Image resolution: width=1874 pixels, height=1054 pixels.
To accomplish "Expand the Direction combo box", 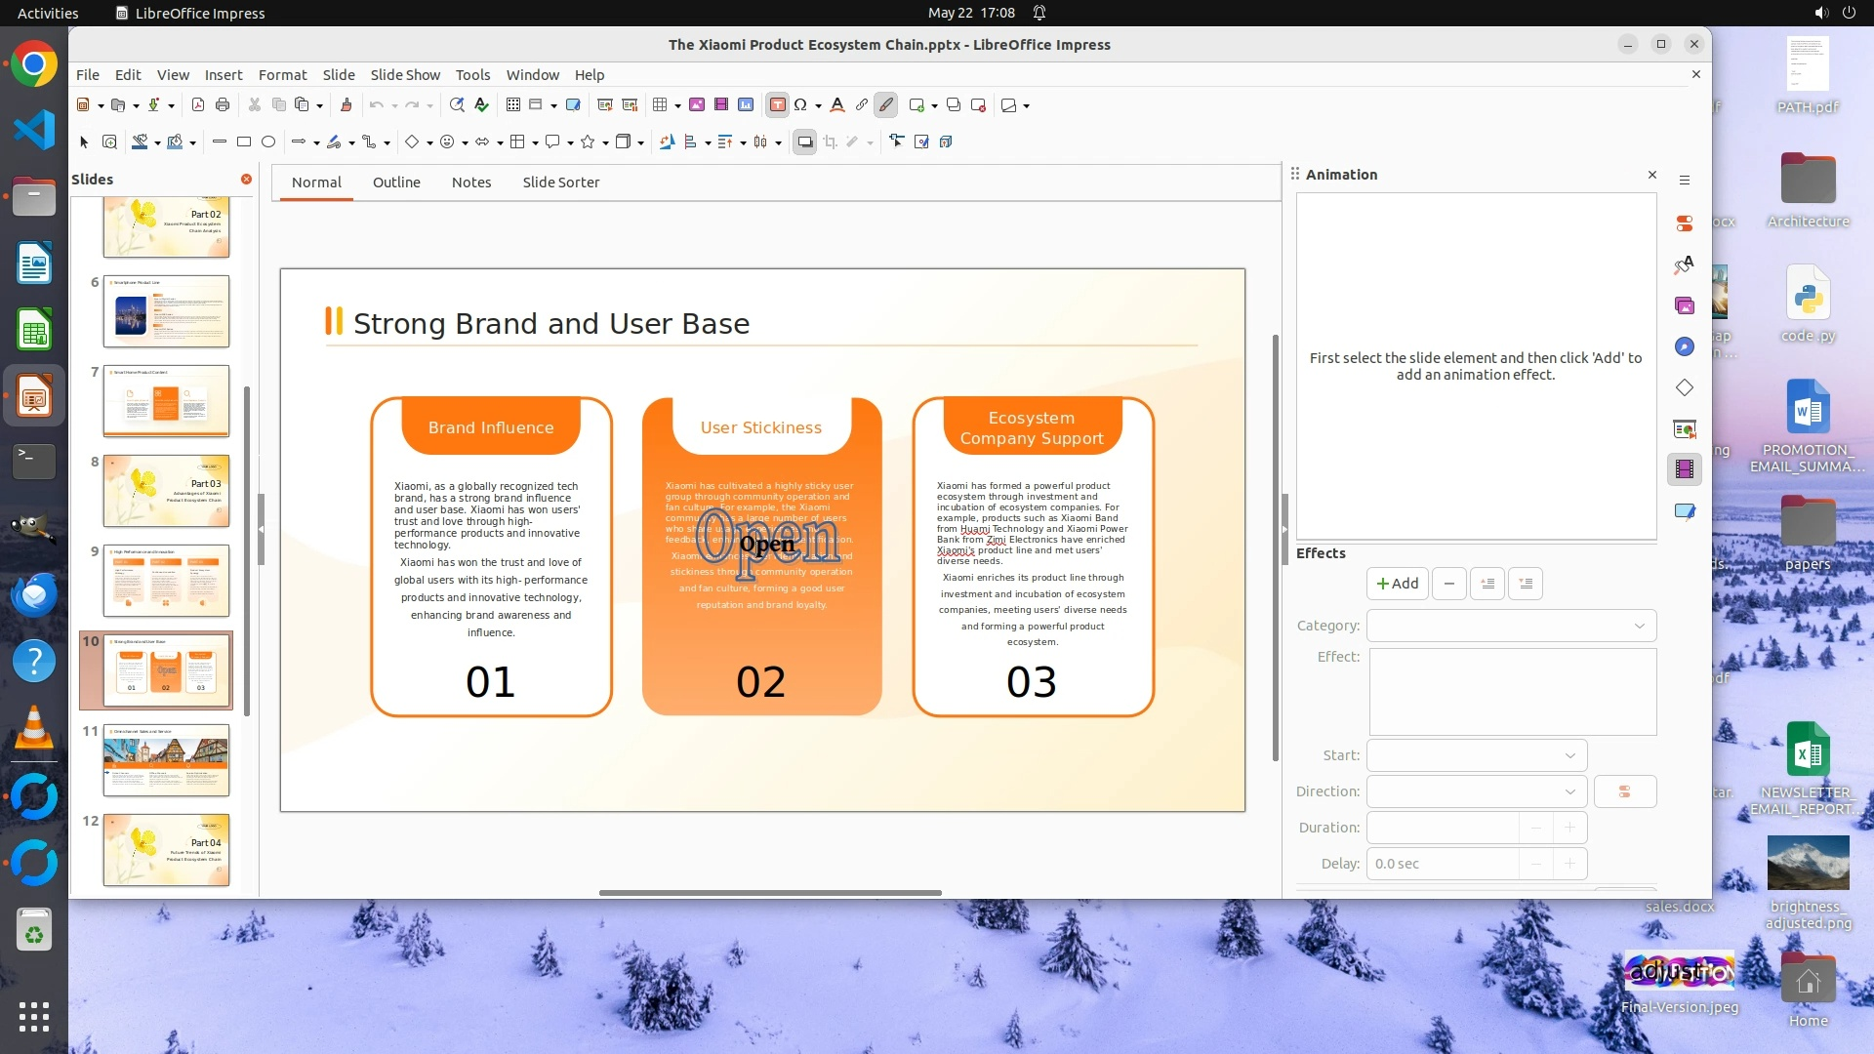I will [x=1476, y=791].
